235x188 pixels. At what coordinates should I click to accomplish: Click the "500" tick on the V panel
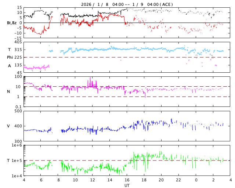pyautogui.click(x=18, y=111)
